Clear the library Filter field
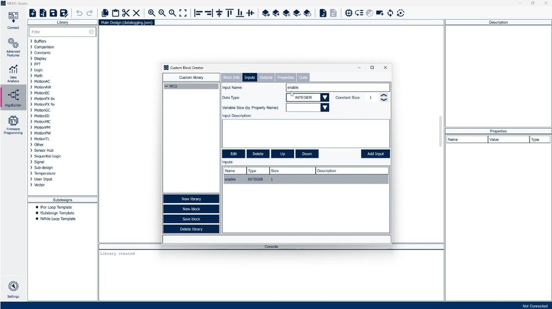 [91, 31]
